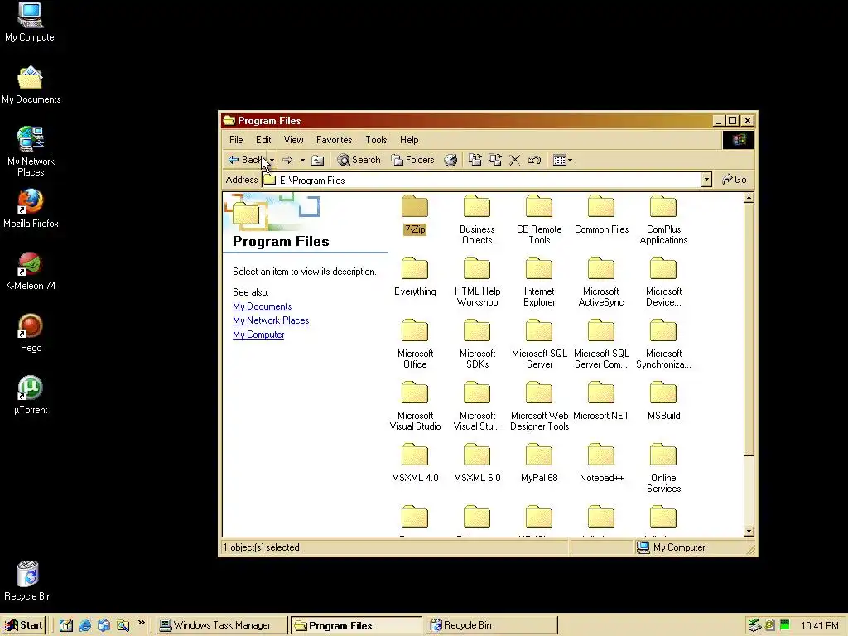848x636 pixels.
Task: Click the My Computer link in side panel
Action: pos(258,335)
